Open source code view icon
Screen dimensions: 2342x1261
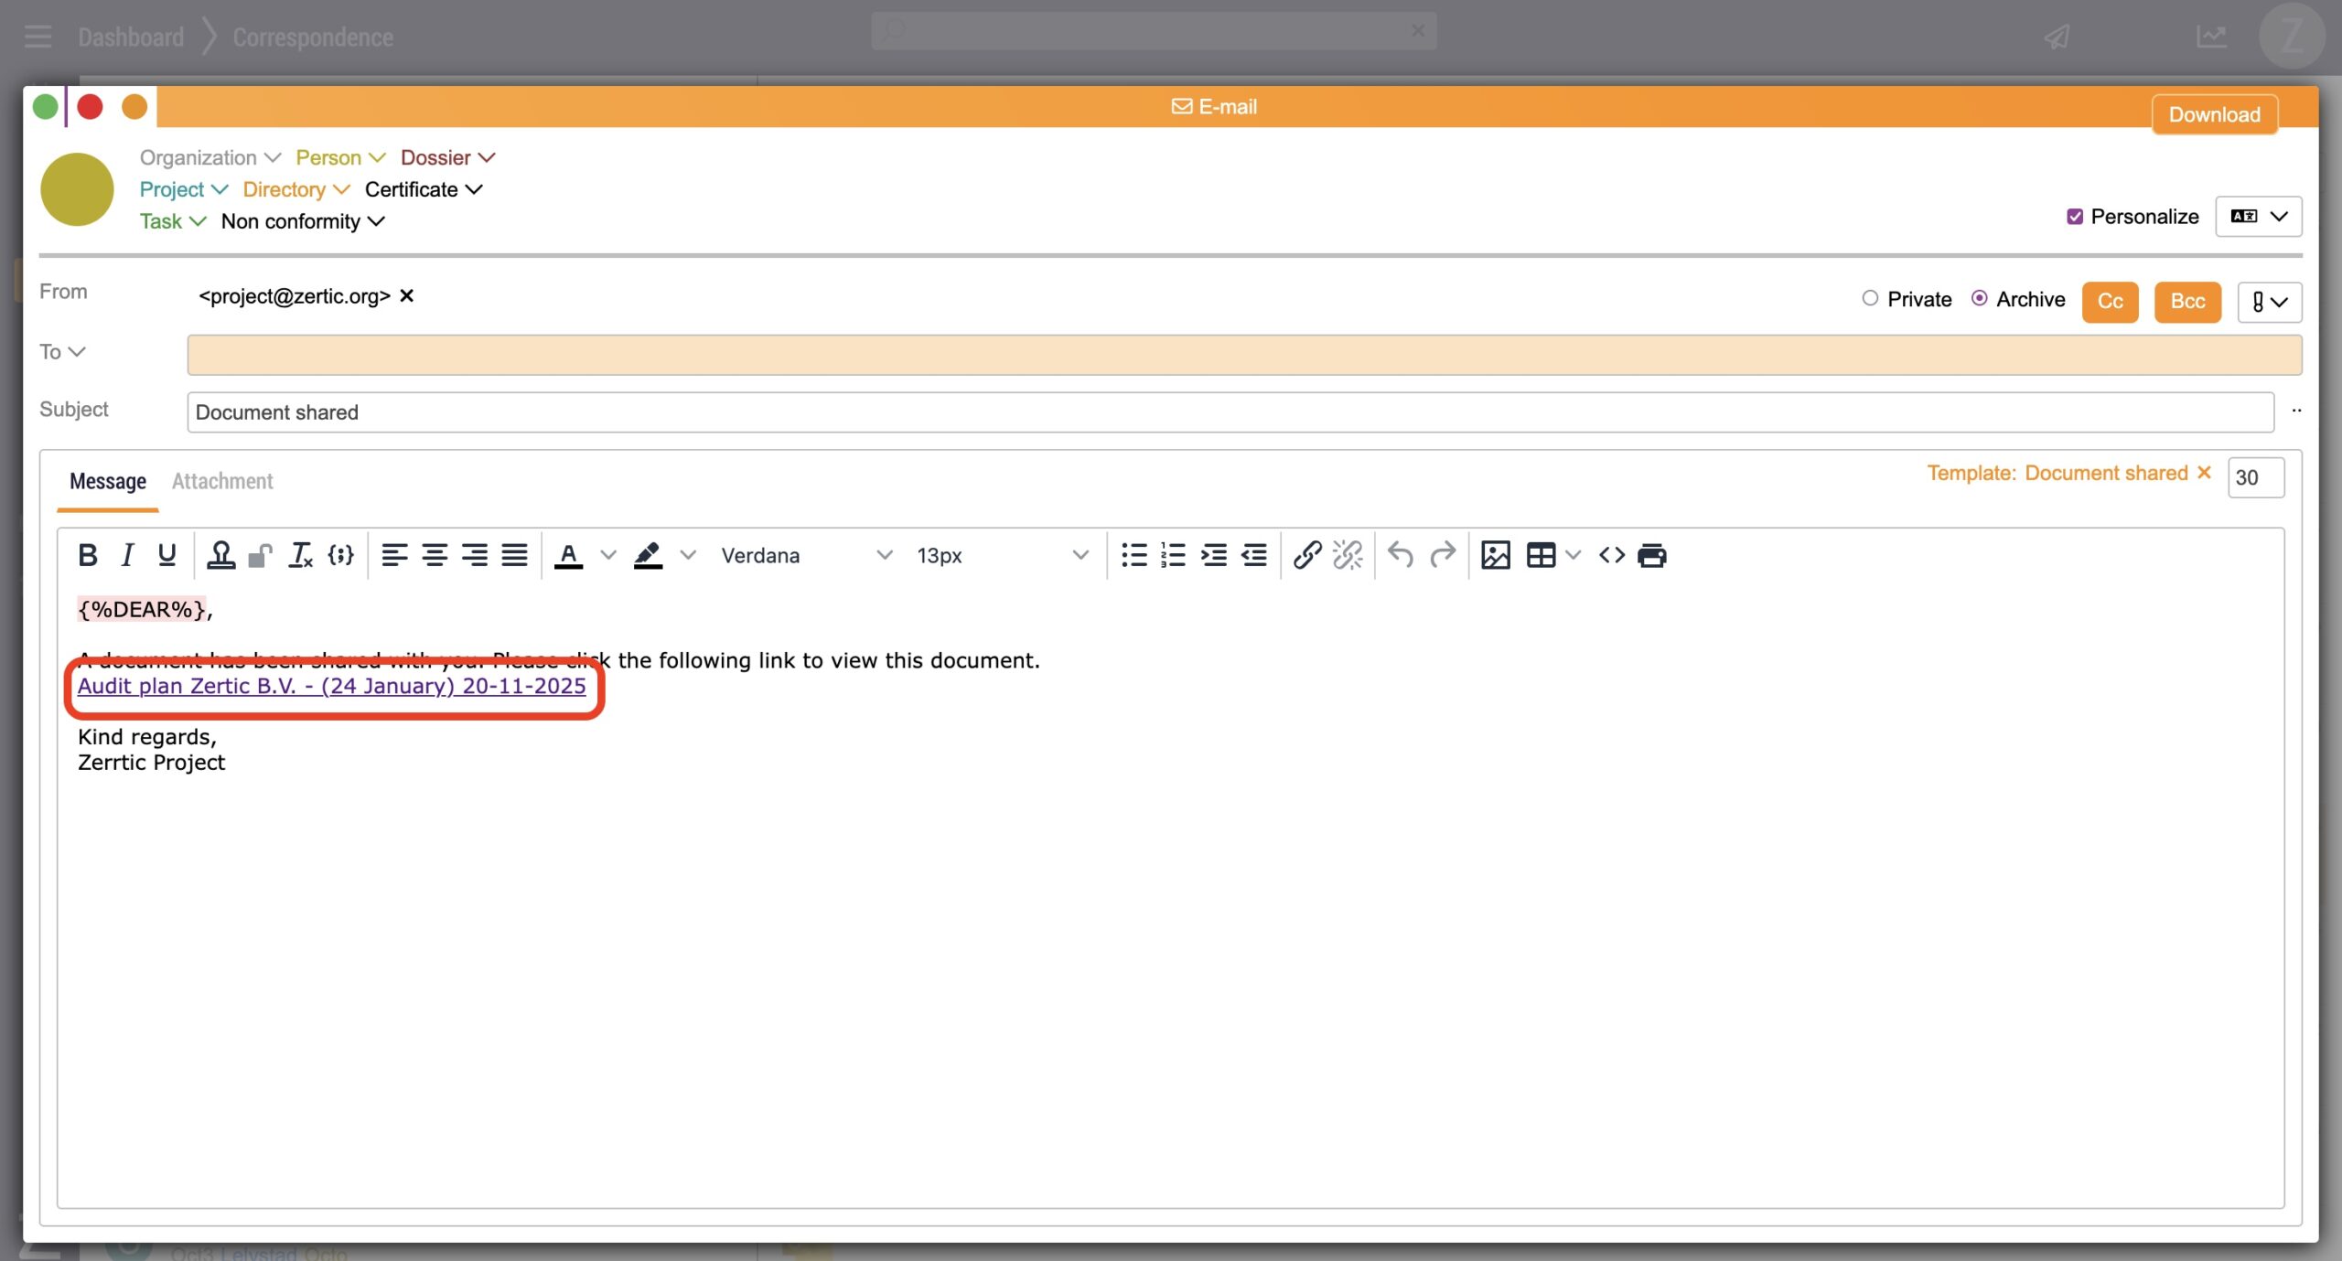[x=1611, y=555]
